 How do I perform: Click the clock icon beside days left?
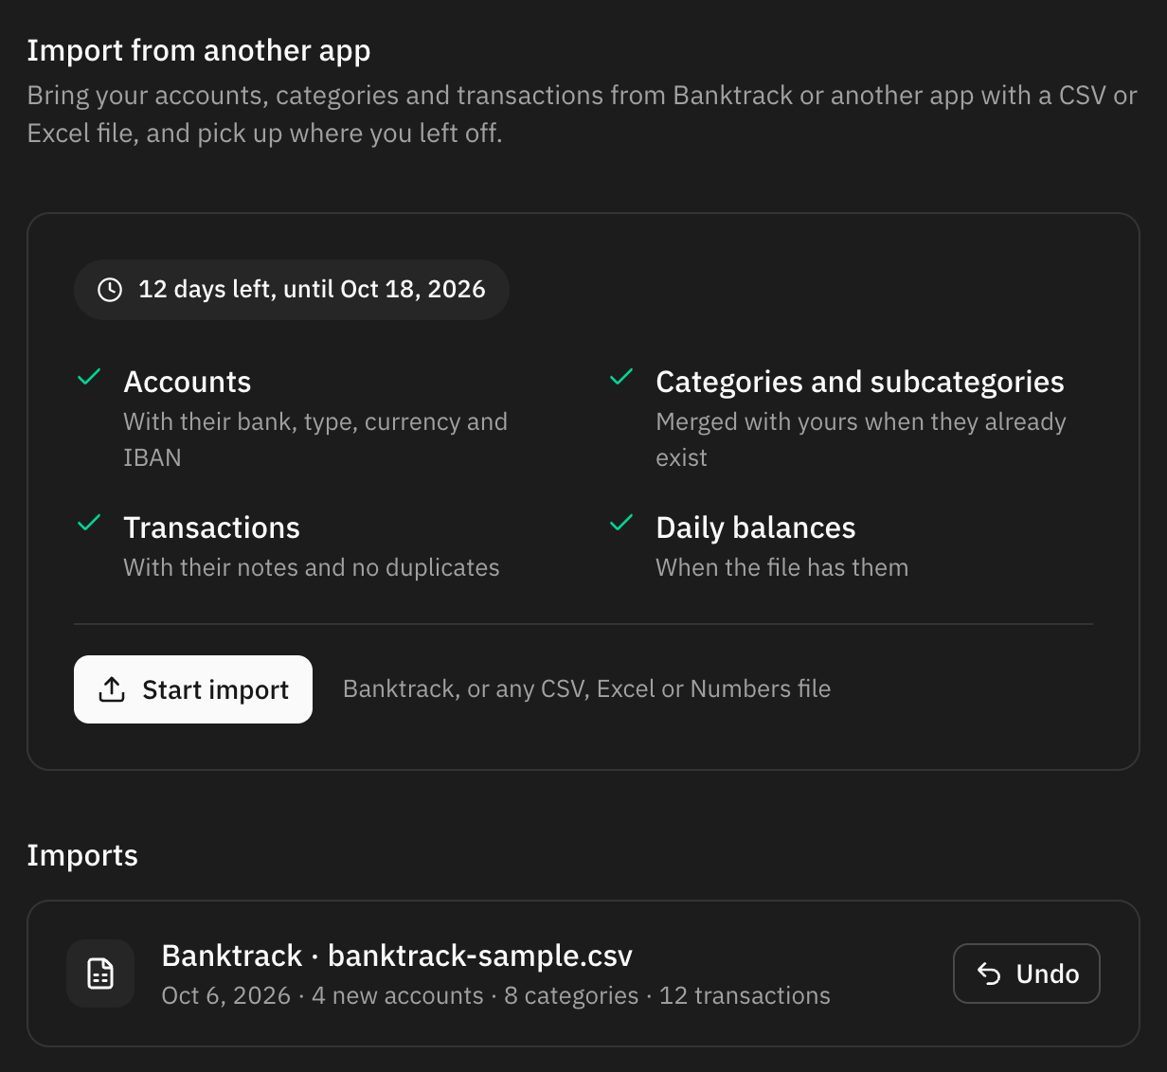point(110,290)
